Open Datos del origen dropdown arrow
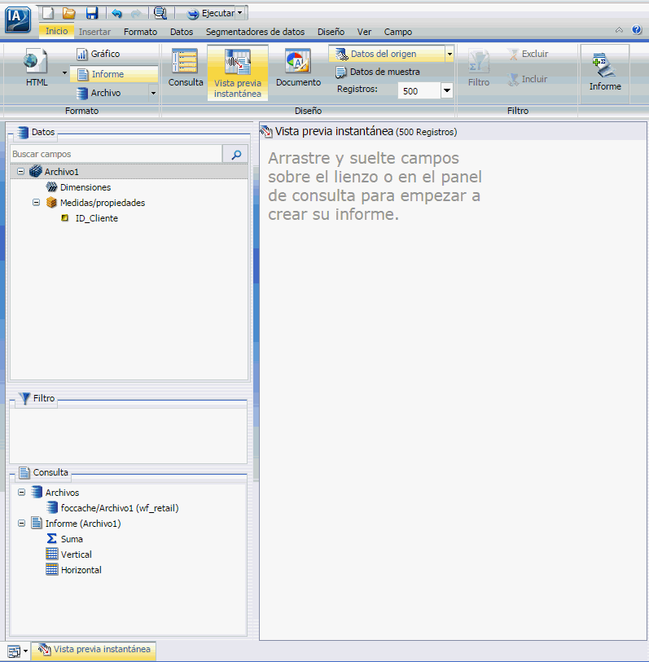This screenshot has width=649, height=662. (x=449, y=54)
